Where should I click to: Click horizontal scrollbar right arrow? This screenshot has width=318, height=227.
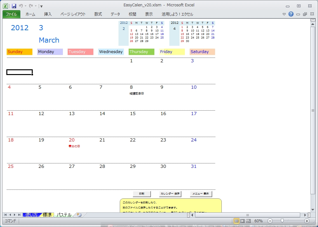(305, 215)
